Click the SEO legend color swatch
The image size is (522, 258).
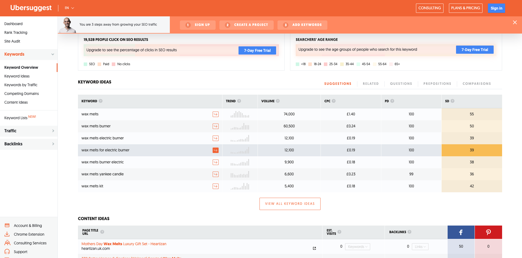click(85, 64)
